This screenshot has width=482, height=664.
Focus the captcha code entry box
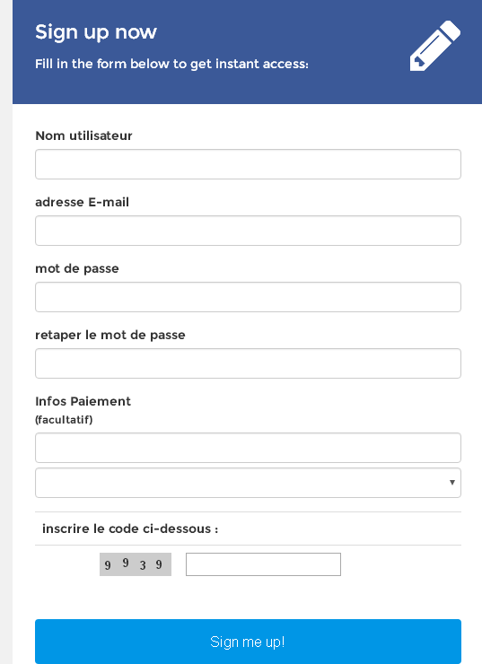pos(263,564)
